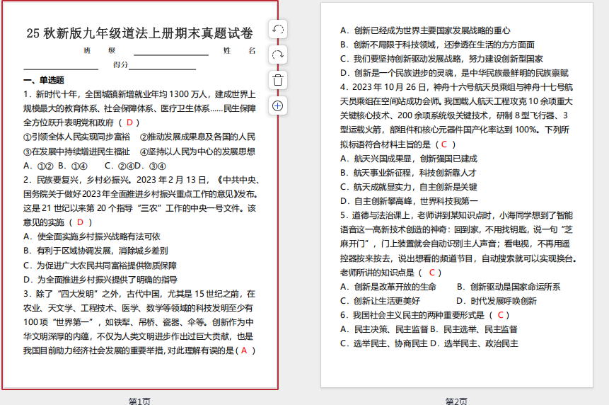Rotate page 1 clockwise

click(278, 55)
